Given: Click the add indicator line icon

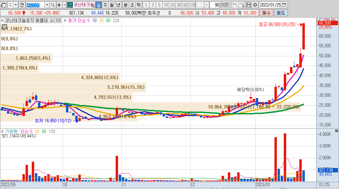Looking at the screenshot, I should tap(242, 5).
